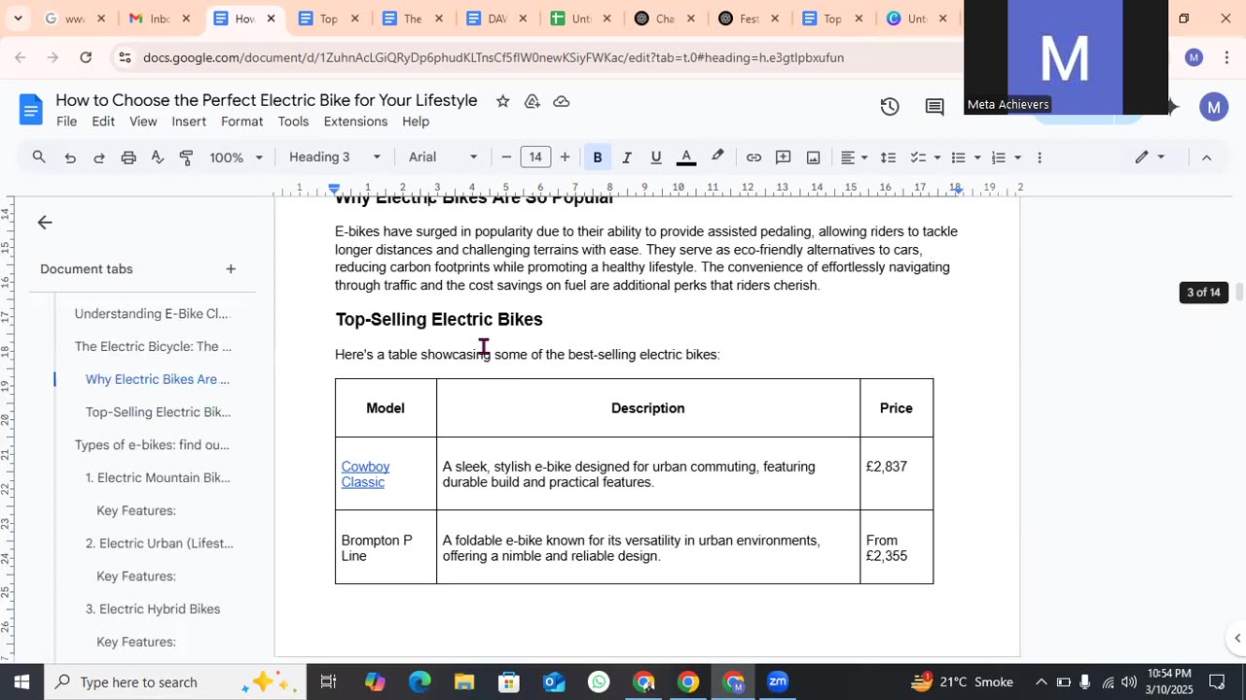
Task: Open the Google Docs home icon
Action: tap(31, 109)
